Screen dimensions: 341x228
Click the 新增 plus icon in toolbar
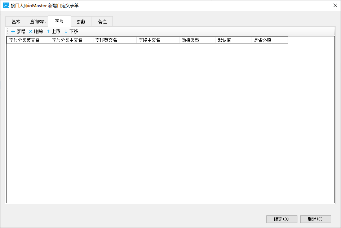tap(13, 32)
